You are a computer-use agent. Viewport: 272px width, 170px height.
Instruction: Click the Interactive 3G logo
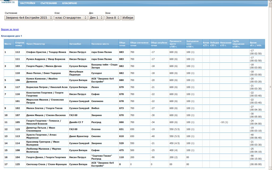[x=8, y=2]
